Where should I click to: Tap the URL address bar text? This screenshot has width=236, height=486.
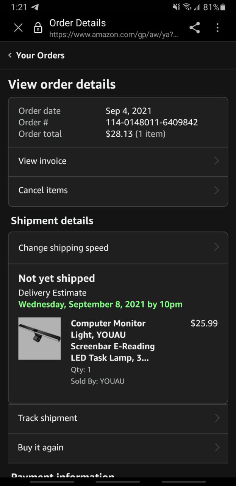point(113,35)
